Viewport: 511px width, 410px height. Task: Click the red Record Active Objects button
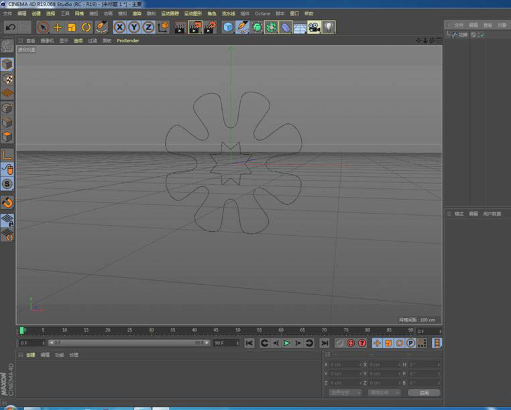351,343
